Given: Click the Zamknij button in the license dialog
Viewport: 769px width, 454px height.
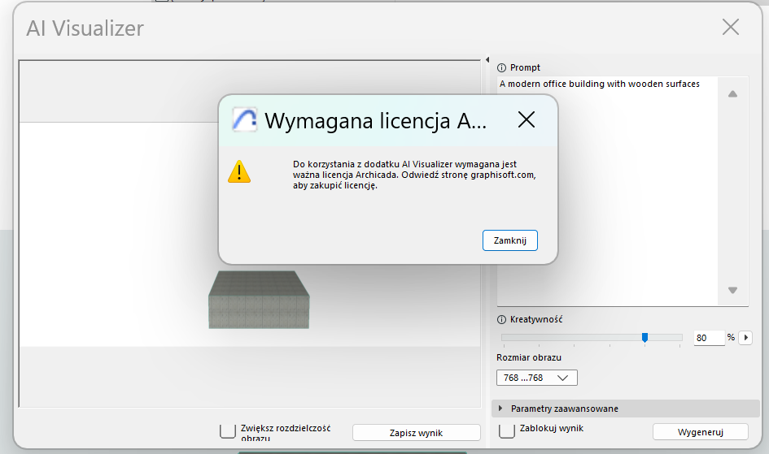Looking at the screenshot, I should coord(509,240).
